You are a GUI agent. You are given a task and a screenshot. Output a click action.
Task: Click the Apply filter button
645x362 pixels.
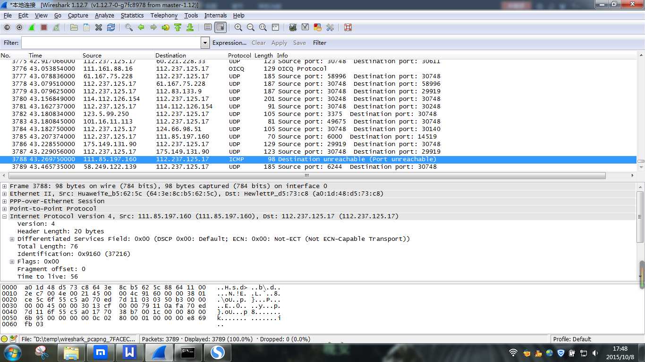pyautogui.click(x=279, y=43)
